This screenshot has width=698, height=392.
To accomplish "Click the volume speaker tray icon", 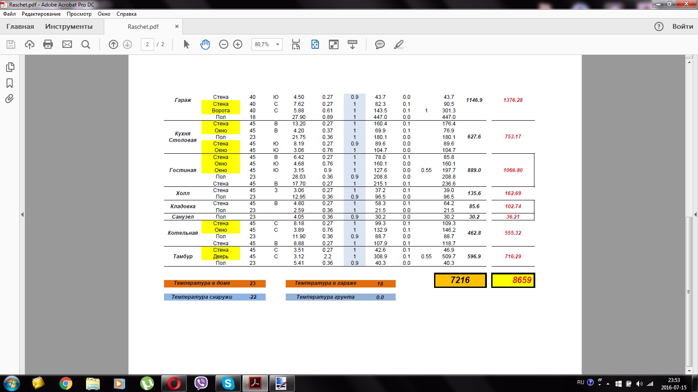I will pos(639,384).
